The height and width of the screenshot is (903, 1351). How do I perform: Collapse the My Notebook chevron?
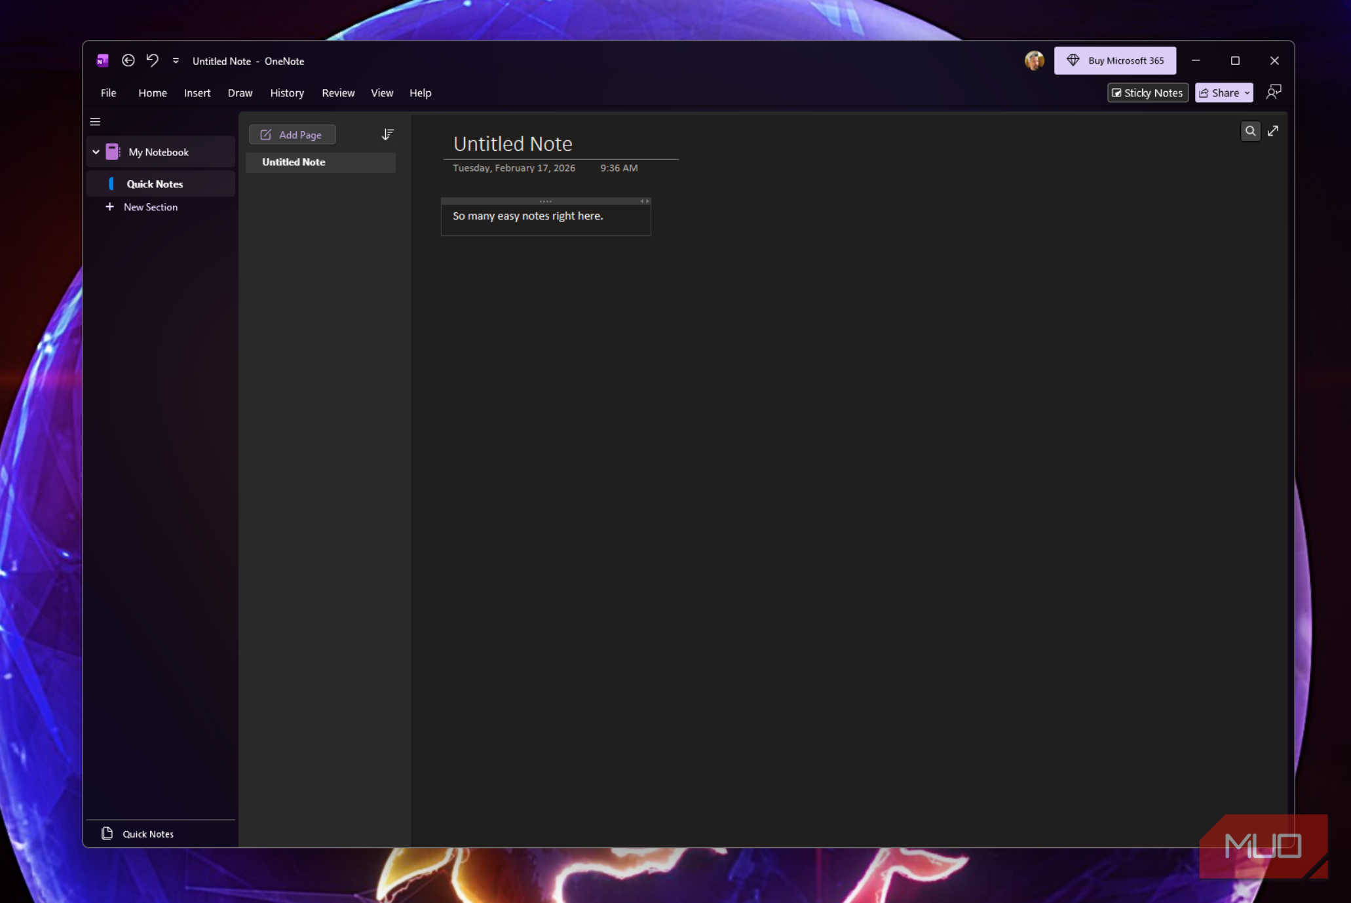[96, 152]
